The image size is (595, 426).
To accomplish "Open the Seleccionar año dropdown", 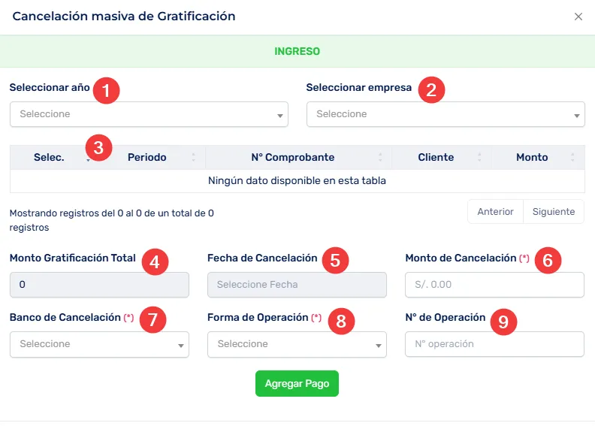I will (x=149, y=114).
